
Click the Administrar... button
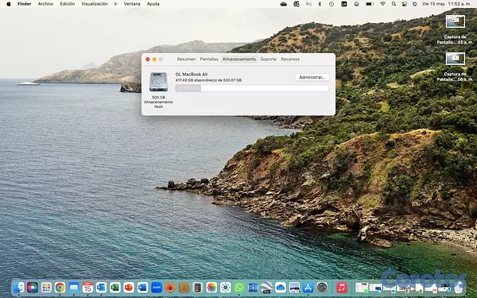coord(312,78)
